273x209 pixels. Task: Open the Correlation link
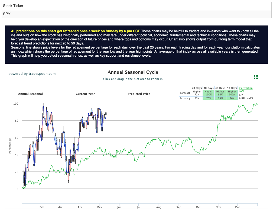click(x=246, y=88)
